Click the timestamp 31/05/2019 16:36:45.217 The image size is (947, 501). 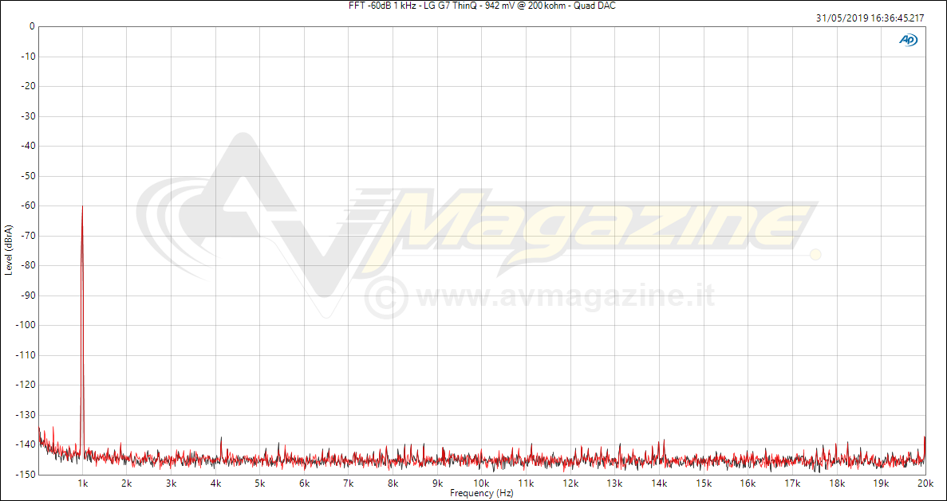click(870, 18)
